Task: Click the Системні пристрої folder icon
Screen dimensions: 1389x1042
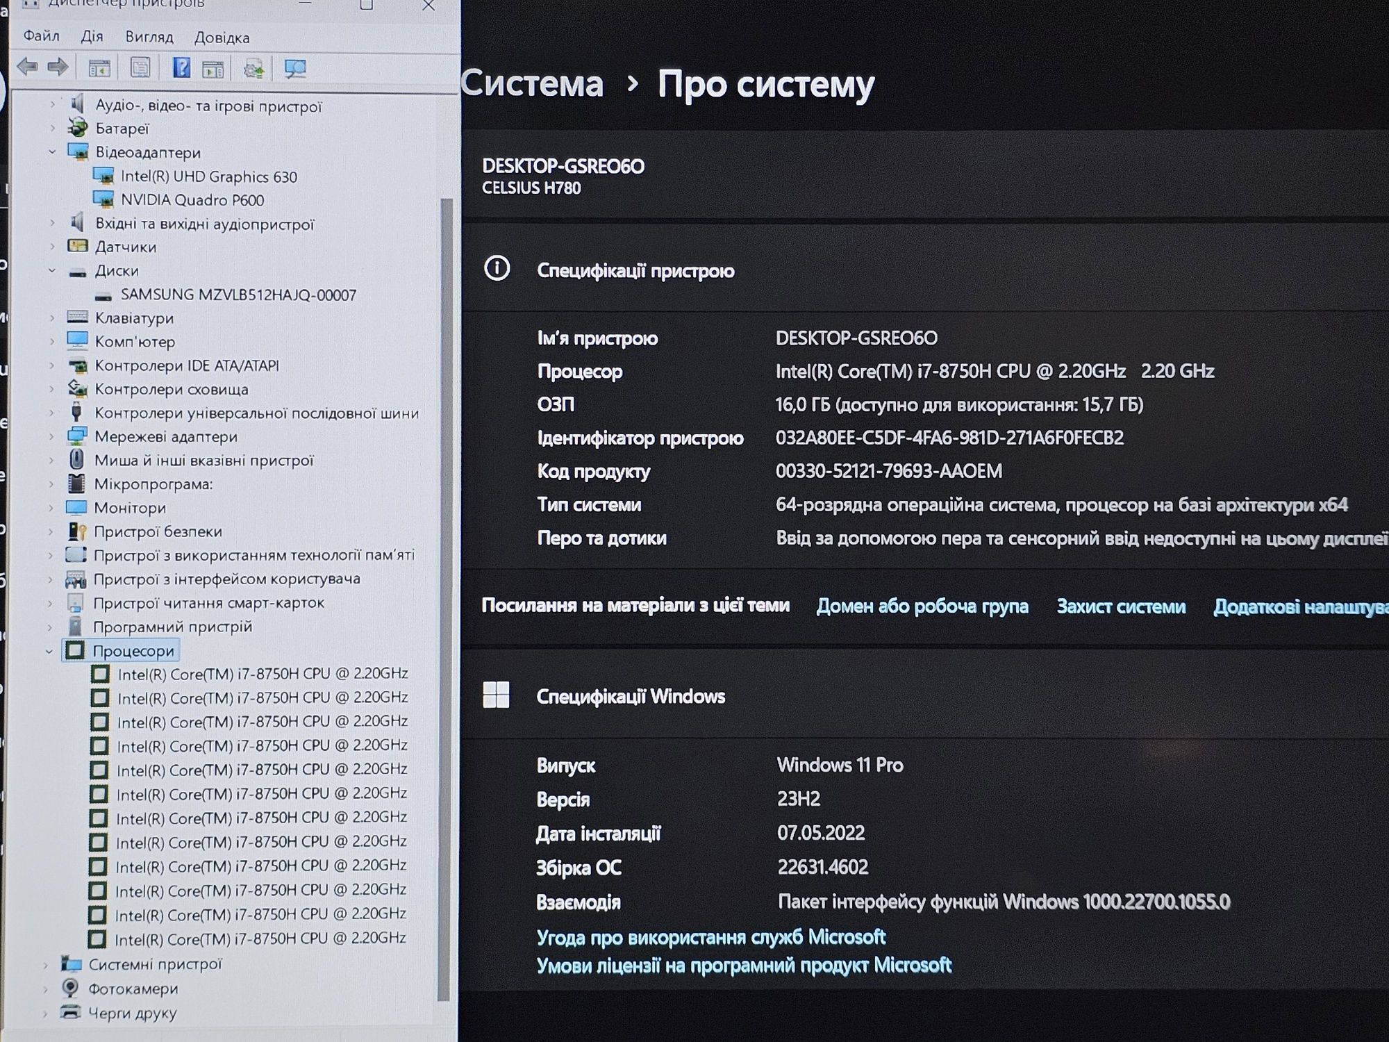Action: point(71,963)
